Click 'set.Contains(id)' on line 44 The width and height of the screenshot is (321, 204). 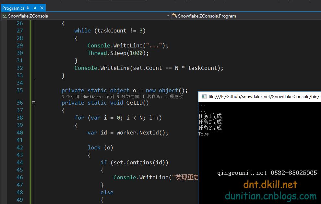(139, 163)
